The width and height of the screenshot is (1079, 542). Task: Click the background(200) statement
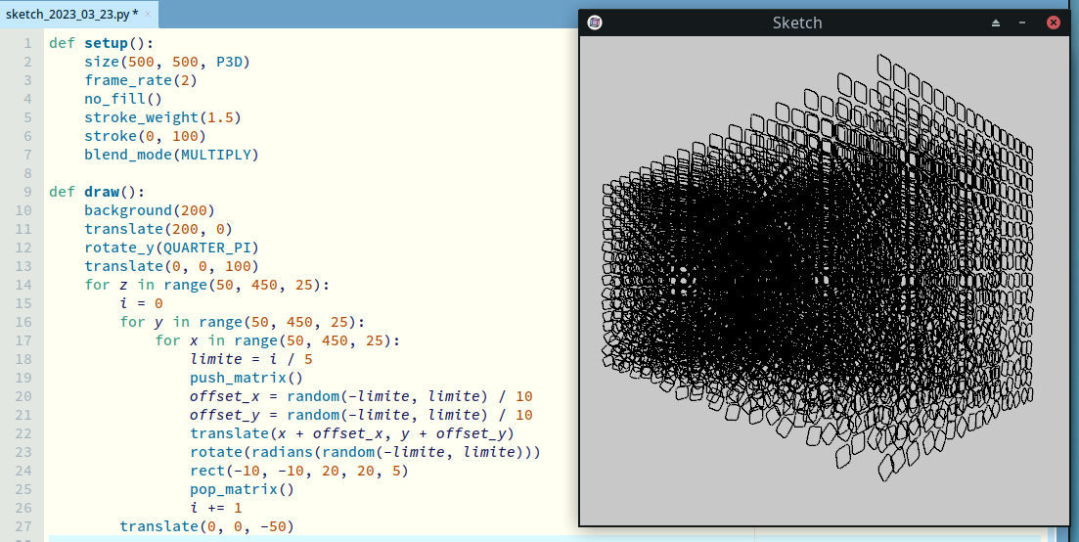[x=149, y=210]
